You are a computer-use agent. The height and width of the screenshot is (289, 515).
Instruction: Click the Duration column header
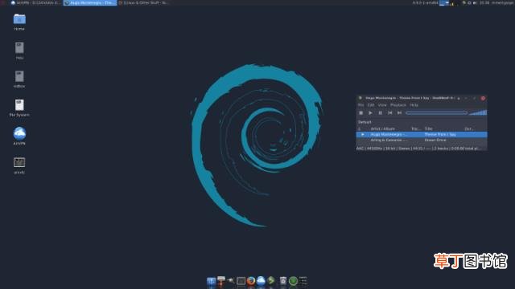tap(468, 128)
